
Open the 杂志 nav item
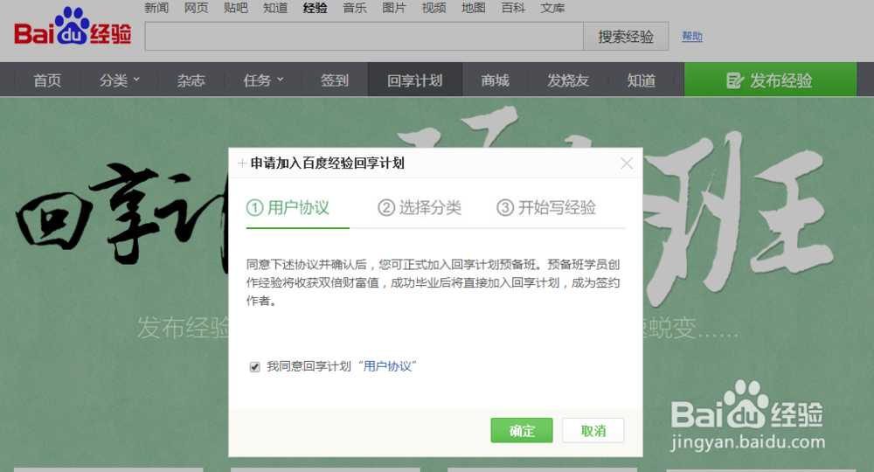191,80
